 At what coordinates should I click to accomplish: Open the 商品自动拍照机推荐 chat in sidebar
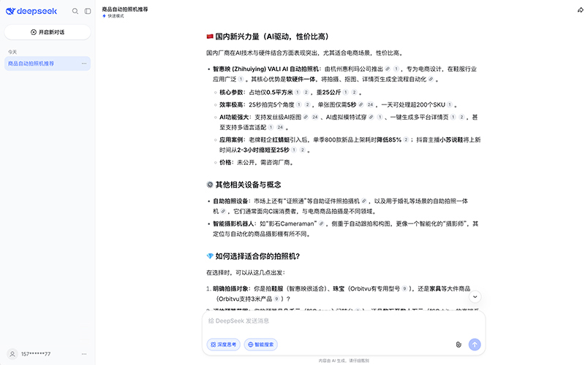(x=48, y=64)
